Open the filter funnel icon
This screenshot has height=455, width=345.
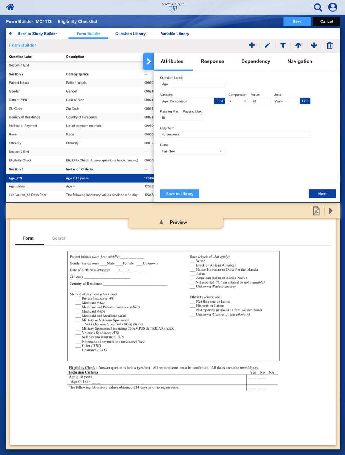click(x=283, y=45)
